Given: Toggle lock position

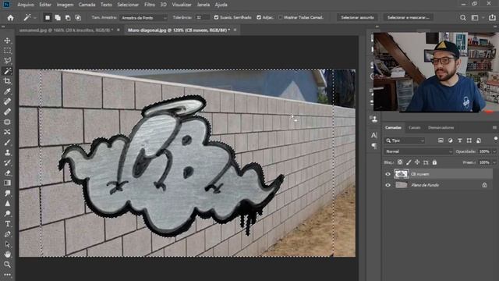Looking at the screenshot, I should tap(417, 162).
